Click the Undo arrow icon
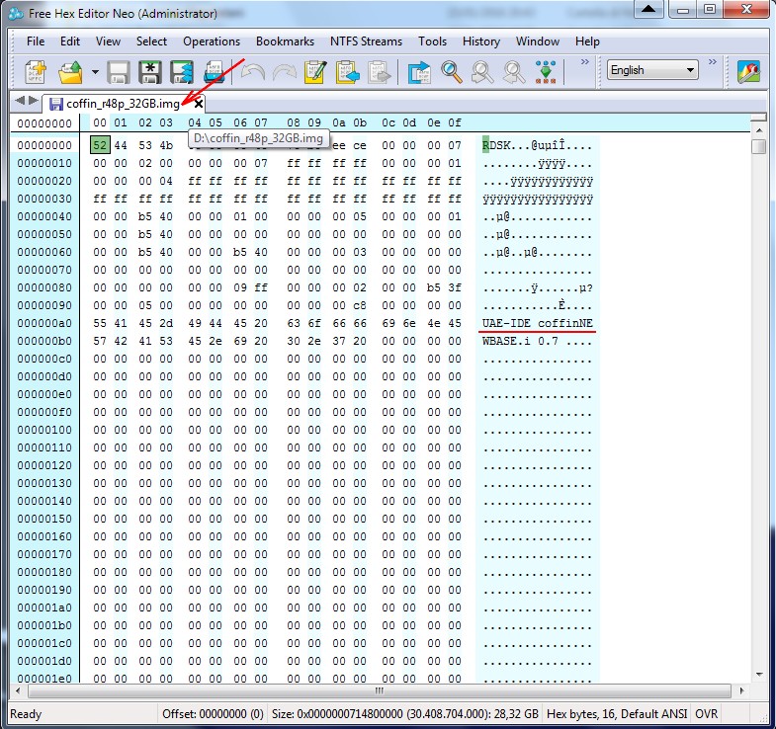776x729 pixels. coord(253,71)
